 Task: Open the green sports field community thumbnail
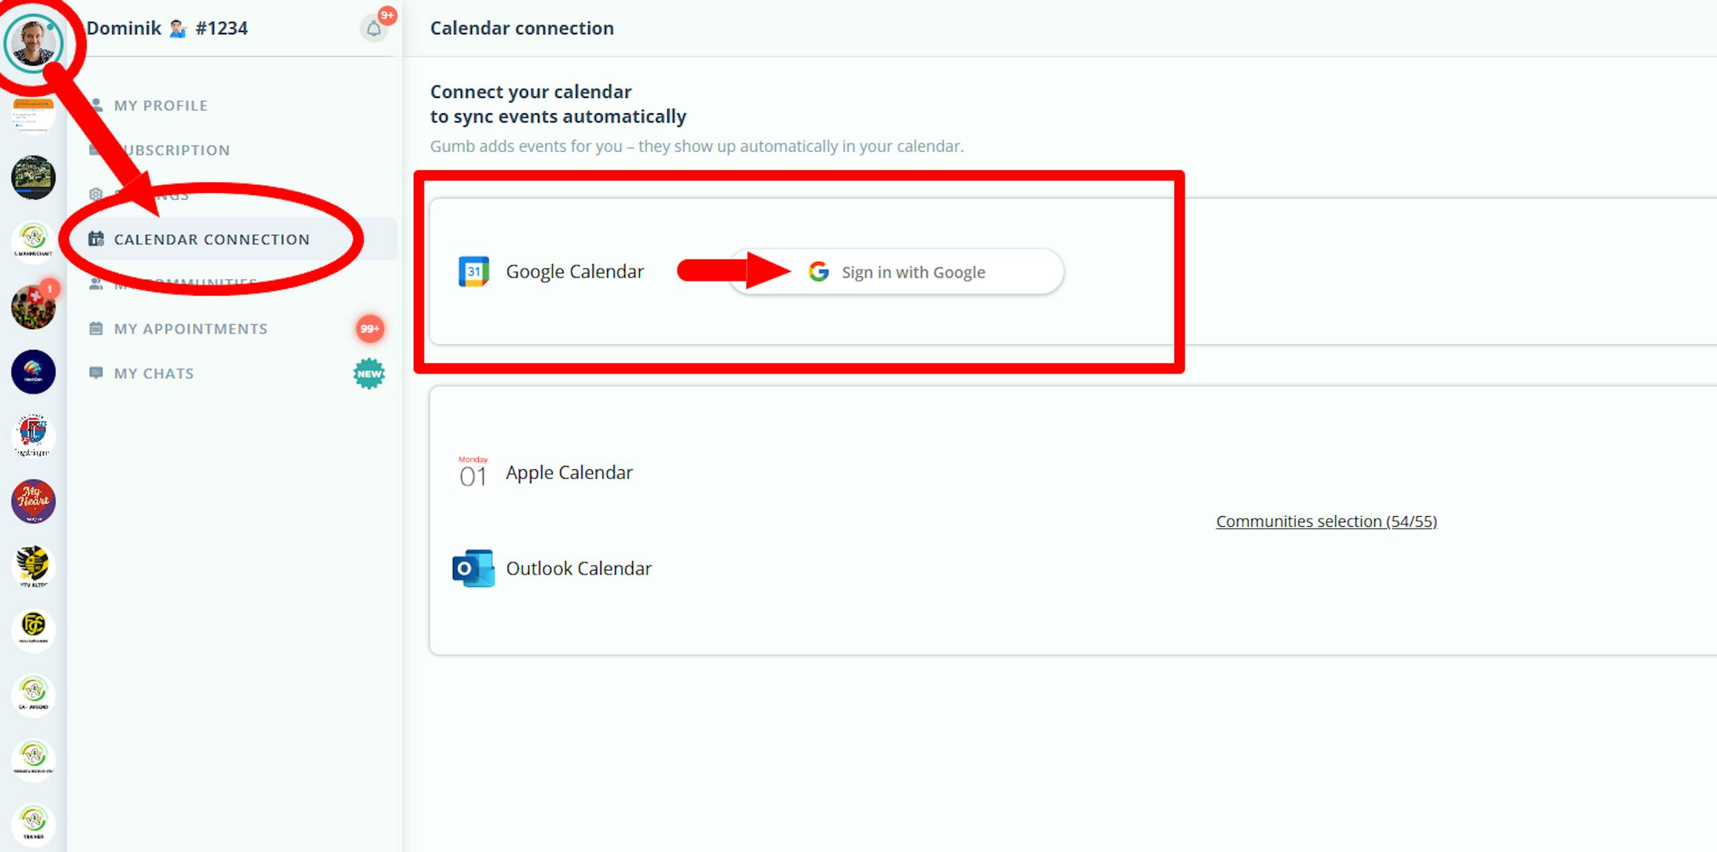tap(34, 177)
